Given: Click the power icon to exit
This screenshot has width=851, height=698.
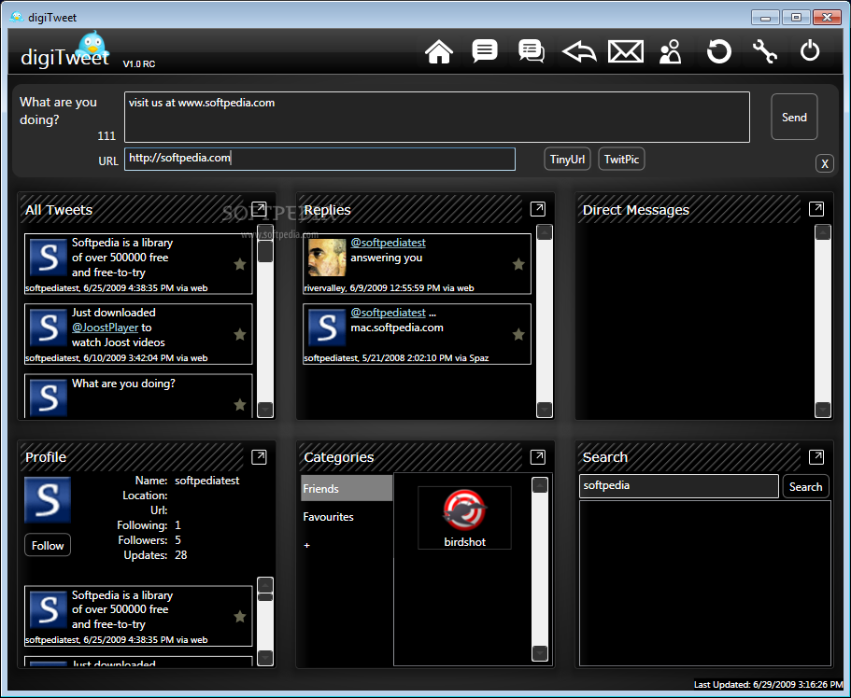Looking at the screenshot, I should 810,50.
